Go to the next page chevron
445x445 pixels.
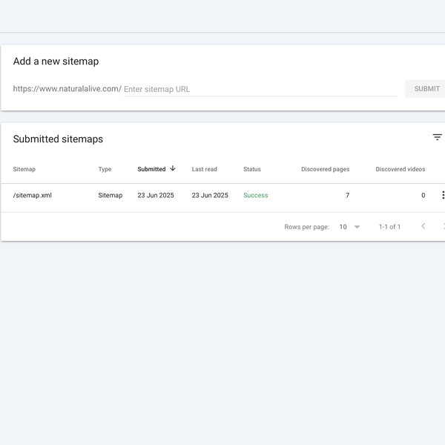[443, 226]
